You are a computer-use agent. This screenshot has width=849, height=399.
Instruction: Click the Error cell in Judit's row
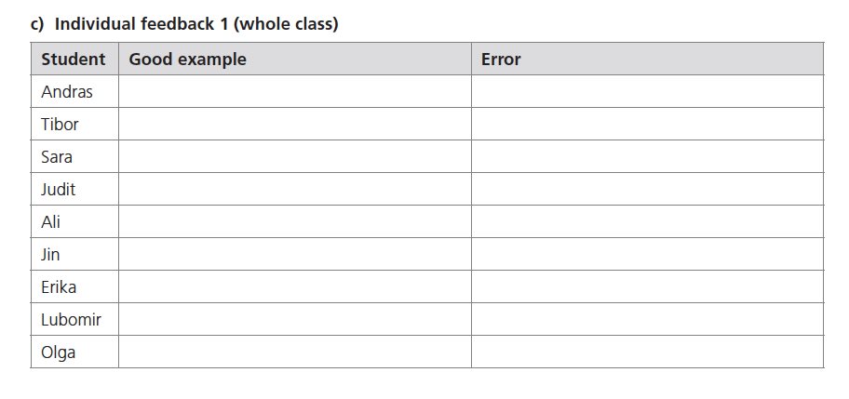point(647,190)
